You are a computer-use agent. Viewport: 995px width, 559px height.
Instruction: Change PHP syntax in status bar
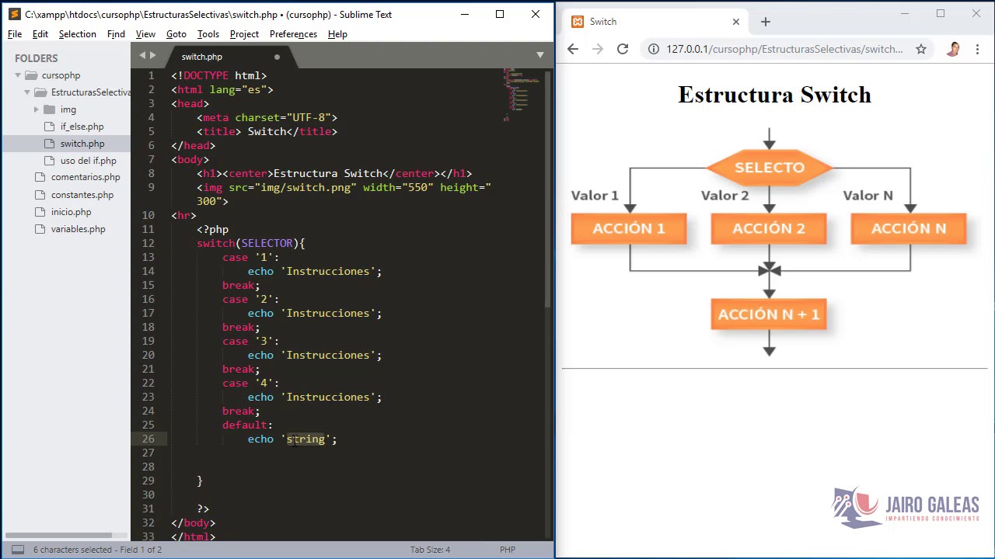coord(508,550)
